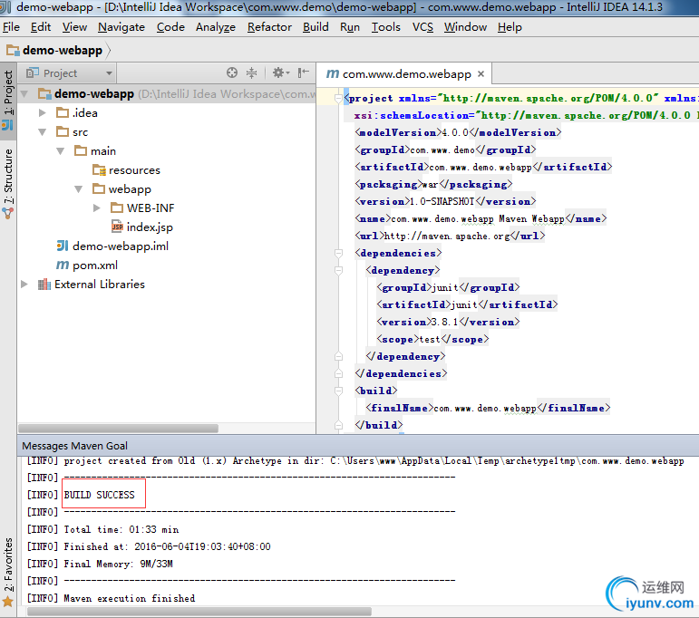This screenshot has height=618, width=699.
Task: Toggle the 1: Project side tool tab
Action: (8, 100)
